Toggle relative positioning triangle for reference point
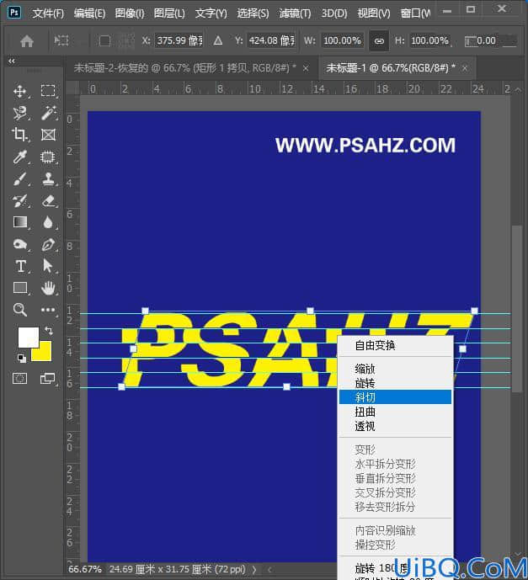Viewport: 528px width, 580px height. point(218,40)
